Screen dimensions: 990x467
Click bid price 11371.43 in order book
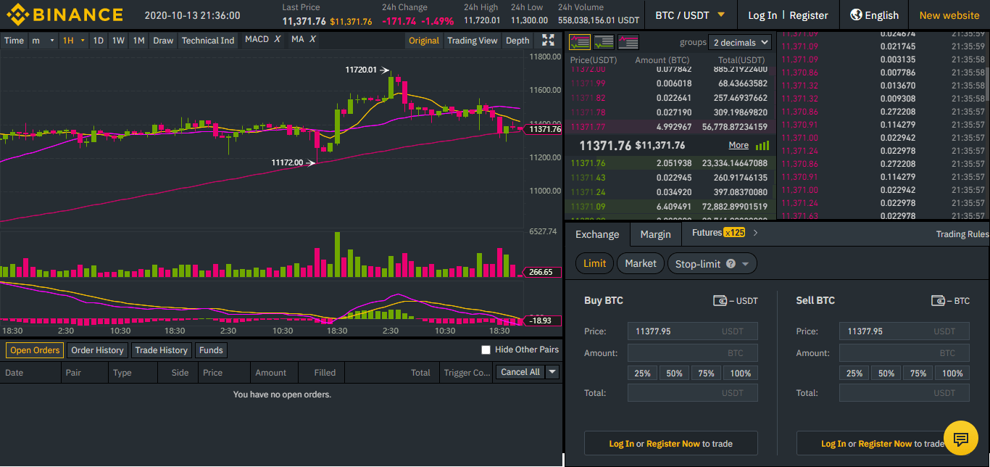tap(588, 178)
